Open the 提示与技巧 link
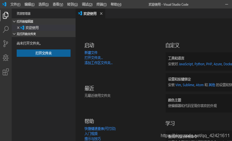This screenshot has height=141, width=232. 93,139
